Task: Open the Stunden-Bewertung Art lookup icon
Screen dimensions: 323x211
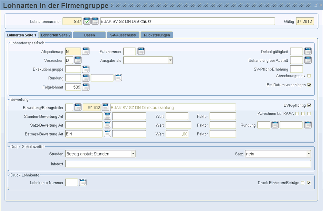Action: (107, 116)
